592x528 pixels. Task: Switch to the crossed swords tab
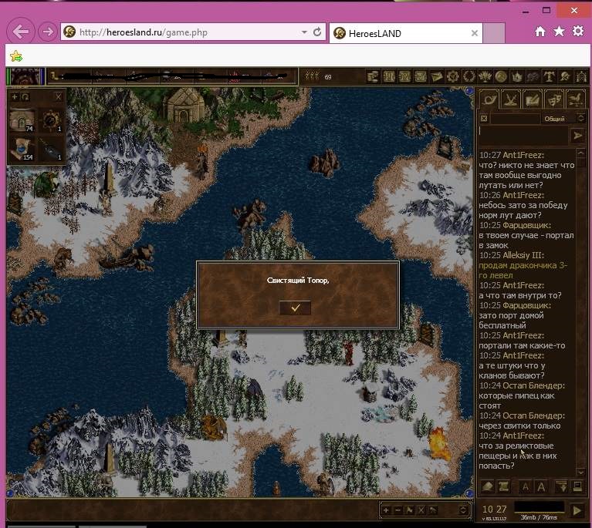pos(510,99)
